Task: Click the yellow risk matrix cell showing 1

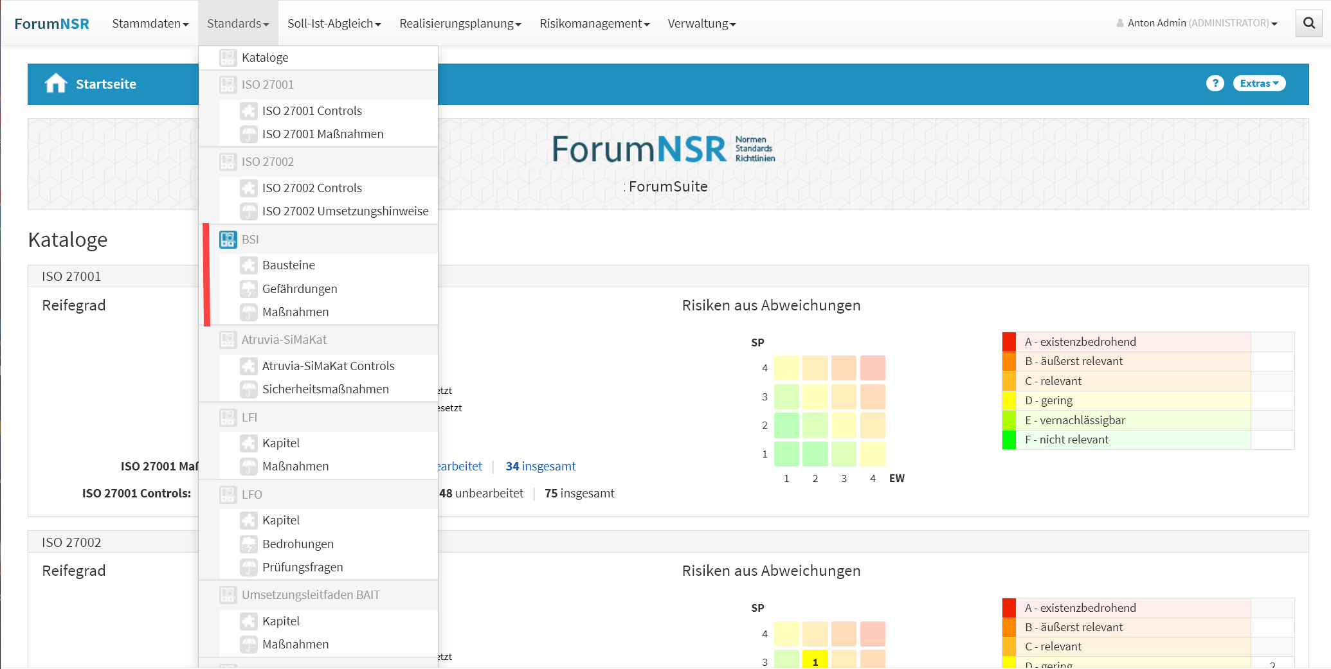Action: [x=815, y=660]
